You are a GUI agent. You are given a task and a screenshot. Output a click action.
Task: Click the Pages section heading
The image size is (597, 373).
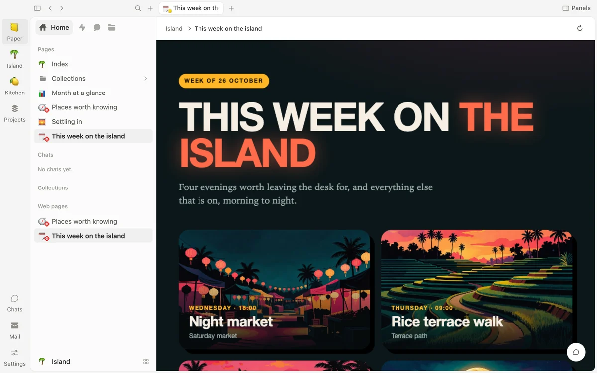tap(46, 50)
